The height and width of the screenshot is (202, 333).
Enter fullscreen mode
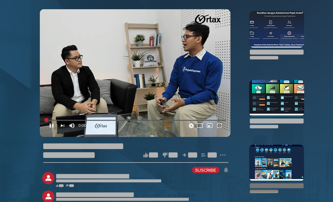(x=219, y=125)
